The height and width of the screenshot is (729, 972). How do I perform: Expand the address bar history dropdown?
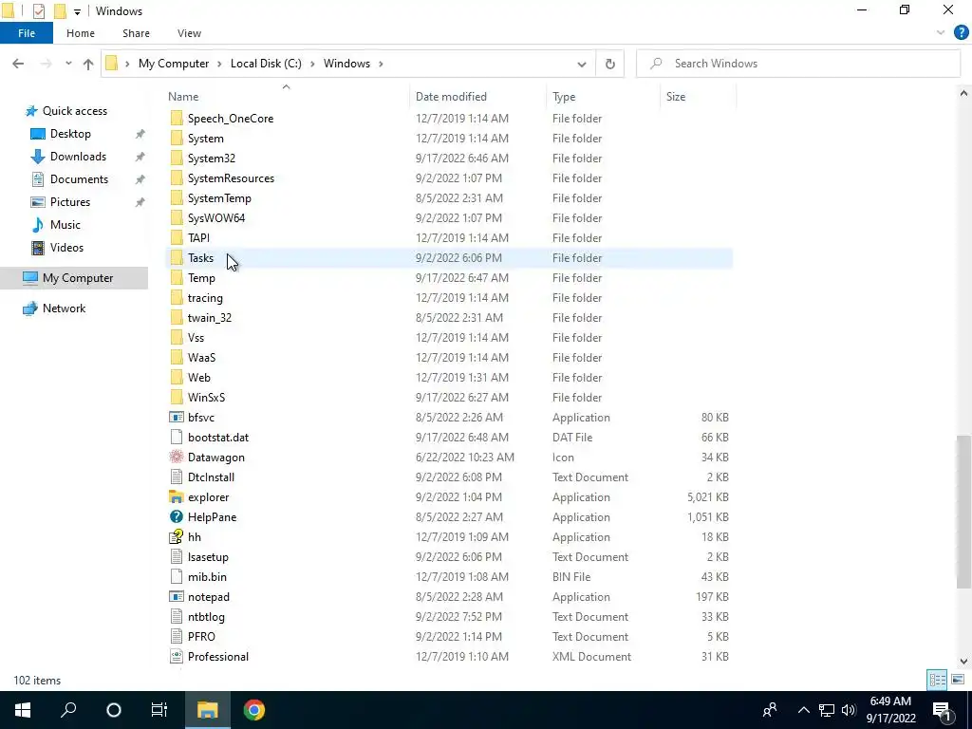[582, 64]
